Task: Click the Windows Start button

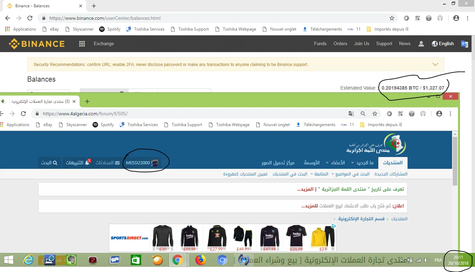Action: pyautogui.click(x=9, y=260)
